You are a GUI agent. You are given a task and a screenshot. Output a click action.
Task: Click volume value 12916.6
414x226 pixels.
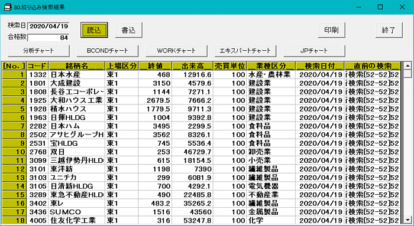[192, 74]
